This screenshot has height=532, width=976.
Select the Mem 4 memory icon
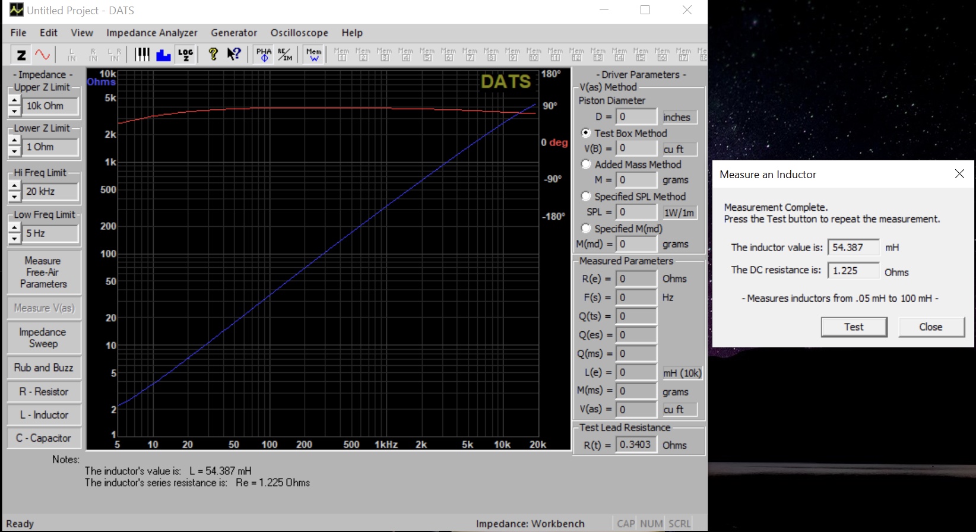[405, 55]
